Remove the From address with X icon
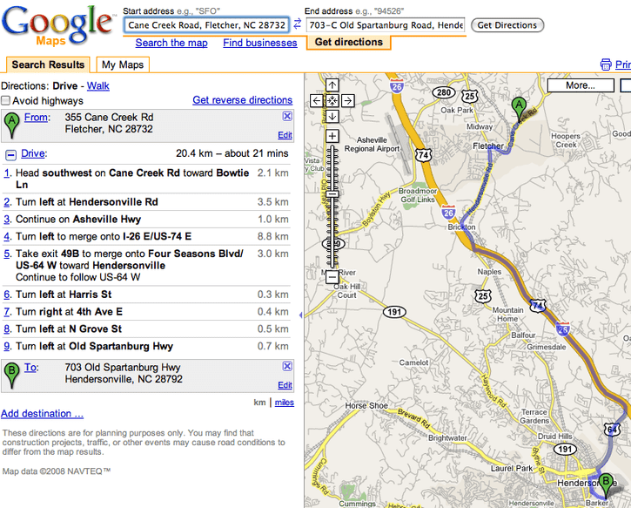 point(287,117)
